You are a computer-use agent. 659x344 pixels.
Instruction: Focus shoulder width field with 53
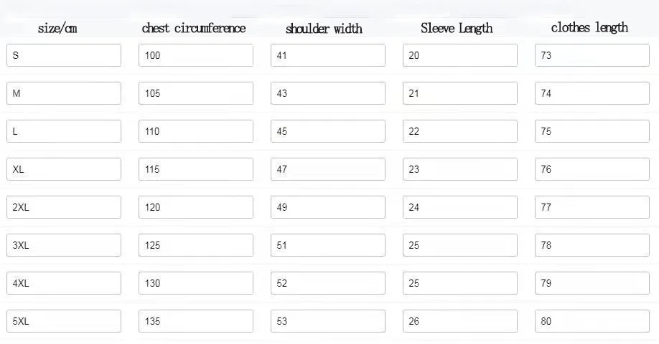(x=327, y=321)
